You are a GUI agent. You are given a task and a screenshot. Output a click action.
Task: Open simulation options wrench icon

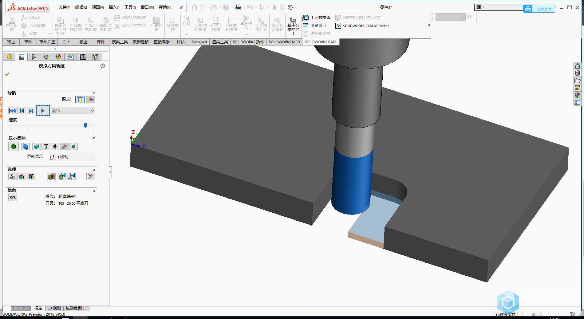point(91,176)
